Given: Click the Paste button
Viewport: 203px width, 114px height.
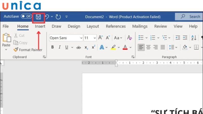Looking at the screenshot, I should (6, 41).
